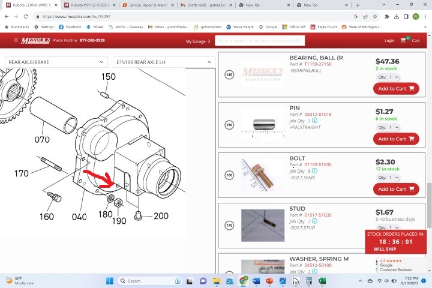Image resolution: width=432 pixels, height=288 pixels.
Task: Open Chrome tab search dropdown
Action: 383,5
